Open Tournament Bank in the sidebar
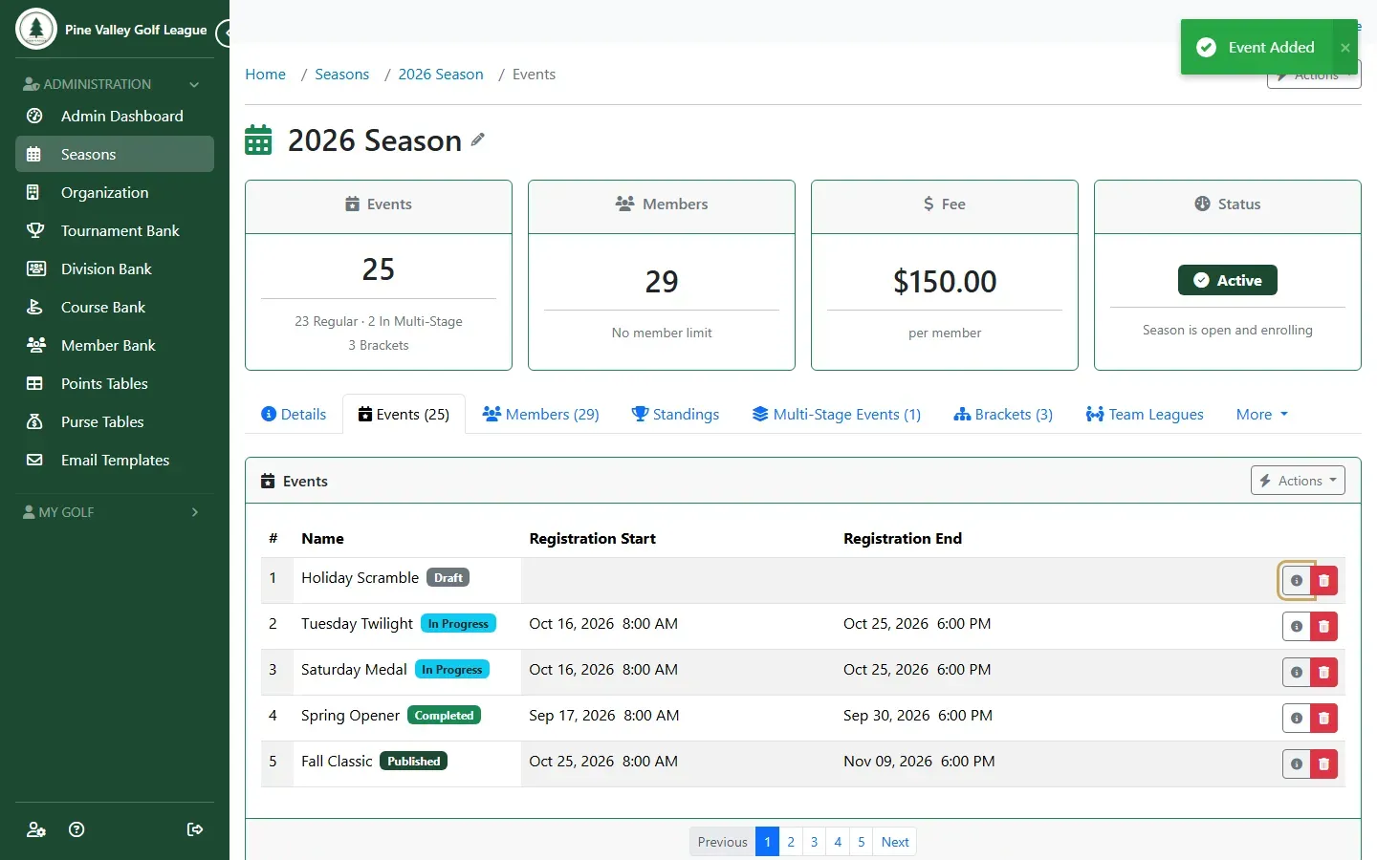 [x=115, y=230]
